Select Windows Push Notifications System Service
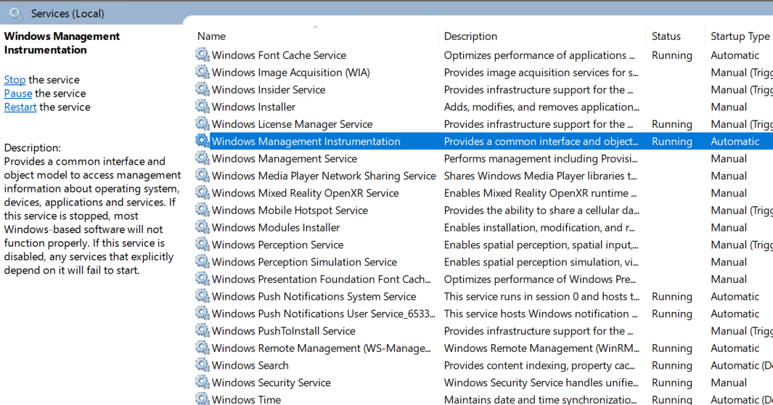Screen dimensions: 773x405 [483, 296]
